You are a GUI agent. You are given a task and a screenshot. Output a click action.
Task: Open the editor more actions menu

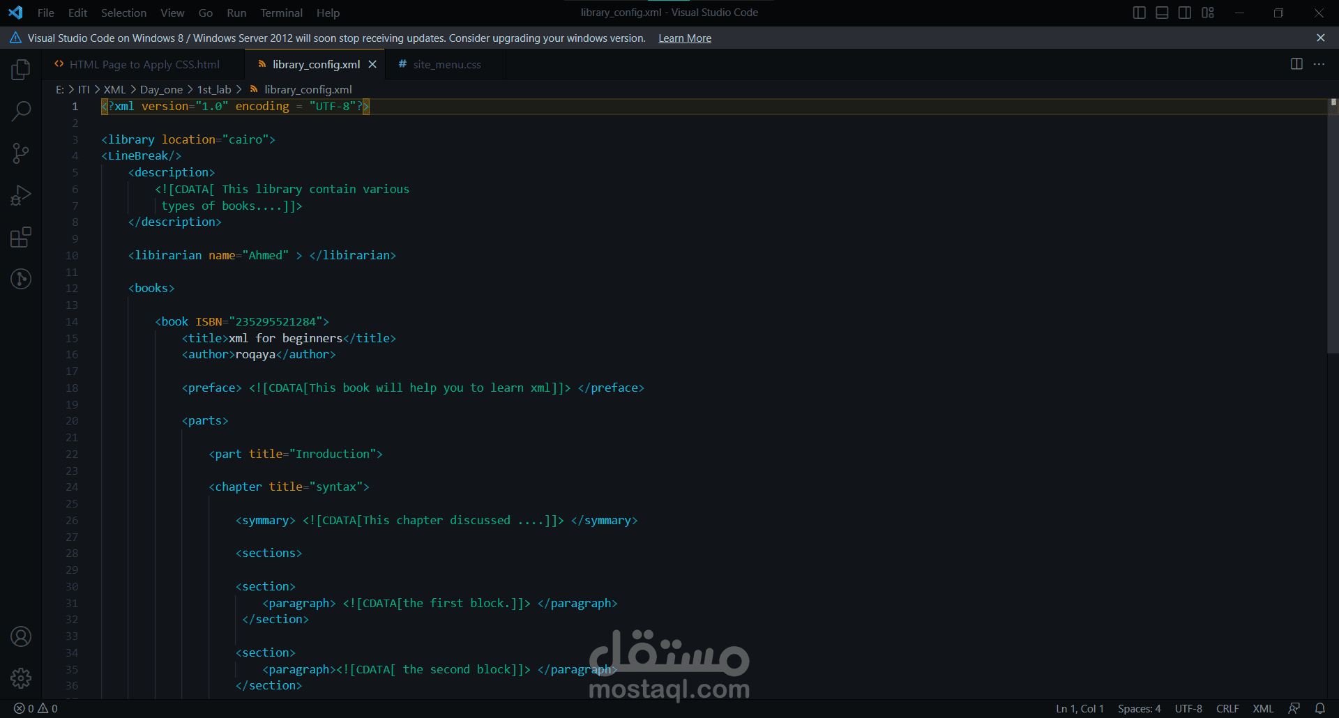coord(1319,64)
